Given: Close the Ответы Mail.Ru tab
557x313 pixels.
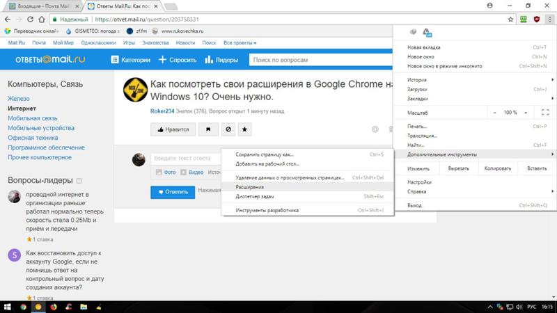Looking at the screenshot, I should coord(156,6).
